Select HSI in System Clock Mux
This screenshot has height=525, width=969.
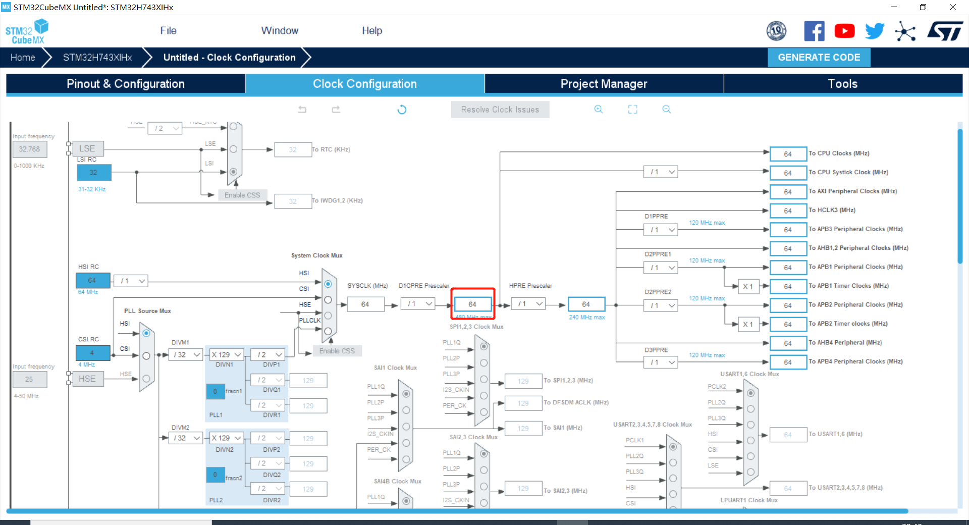tap(328, 284)
